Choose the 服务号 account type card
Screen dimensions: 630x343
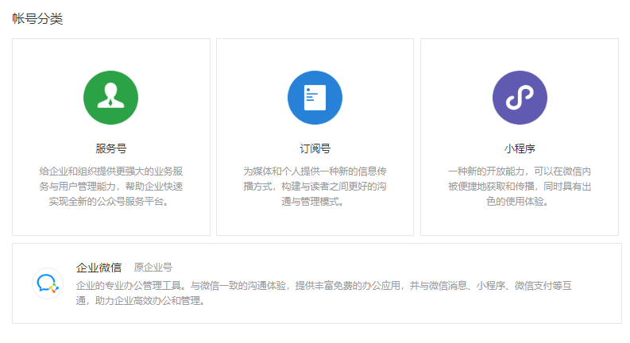pyautogui.click(x=110, y=214)
